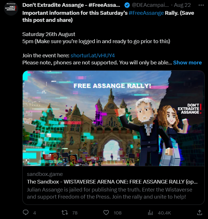Viewport: 208px width, 219px height.
Task: Click the #FreeAssange hashtag
Action: 146,13
